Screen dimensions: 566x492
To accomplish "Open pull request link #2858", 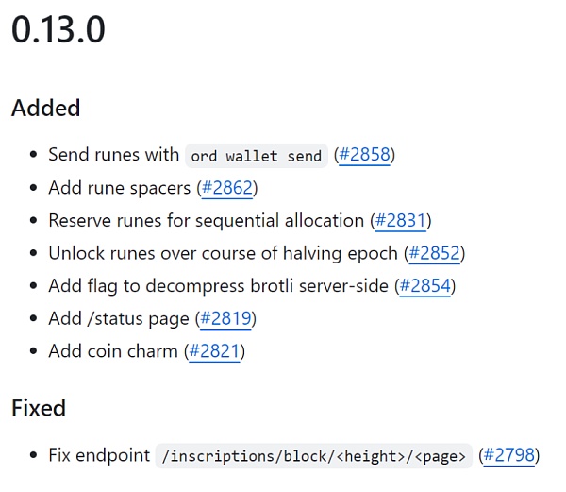I will [x=365, y=155].
